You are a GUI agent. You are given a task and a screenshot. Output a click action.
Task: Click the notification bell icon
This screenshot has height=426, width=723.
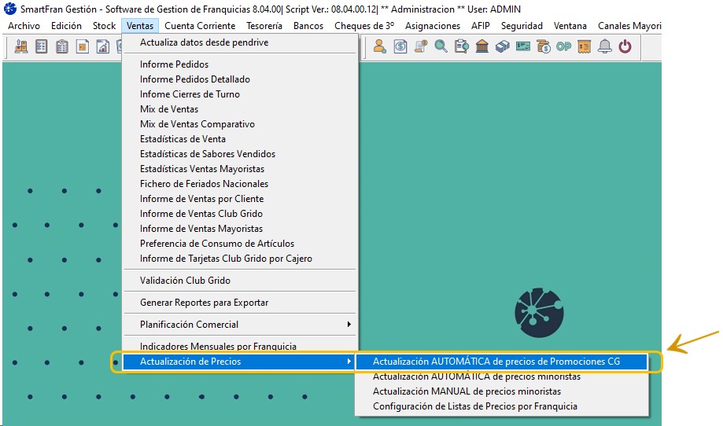pyautogui.click(x=605, y=46)
